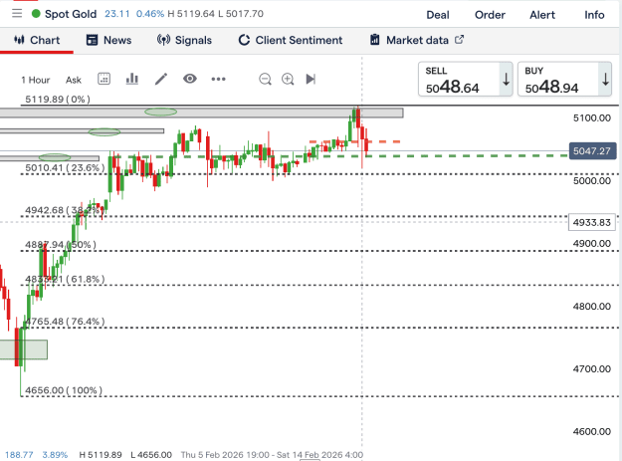Click the green market status dot
The image size is (622, 461).
(x=36, y=14)
